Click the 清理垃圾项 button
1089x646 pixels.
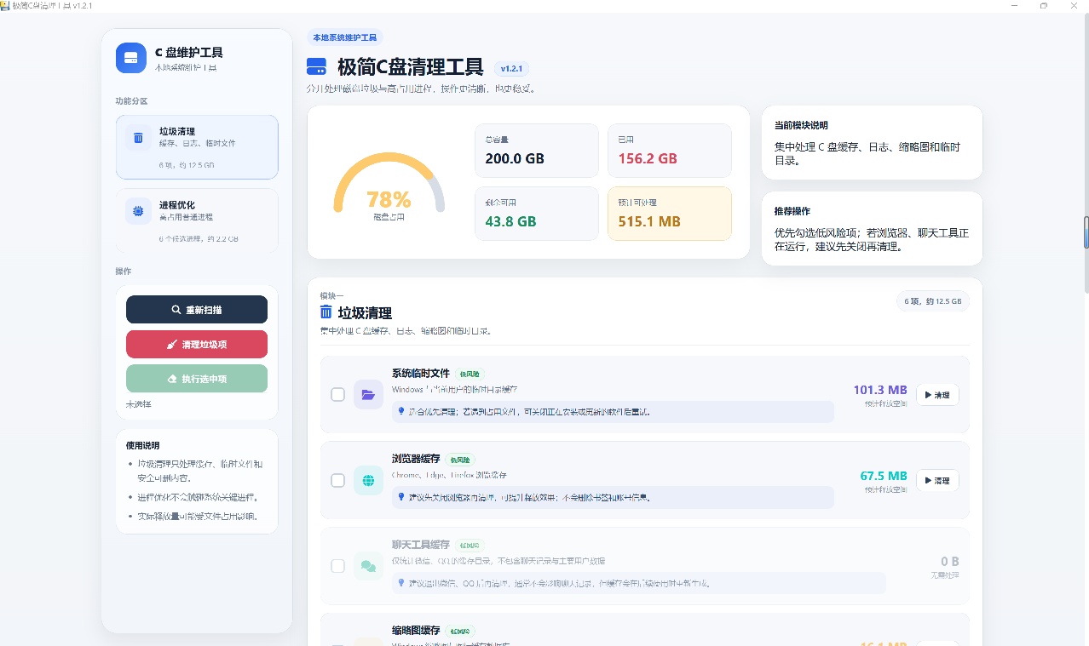[x=197, y=345]
